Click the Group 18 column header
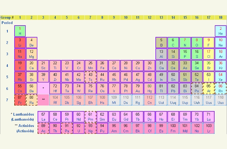The width and height of the screenshot is (227, 149). coord(221,17)
